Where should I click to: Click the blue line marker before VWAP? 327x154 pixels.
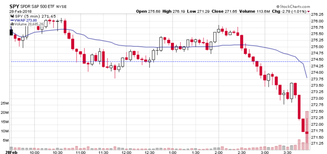(x=12, y=20)
